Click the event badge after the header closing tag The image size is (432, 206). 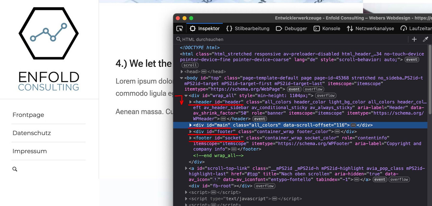(x=260, y=119)
